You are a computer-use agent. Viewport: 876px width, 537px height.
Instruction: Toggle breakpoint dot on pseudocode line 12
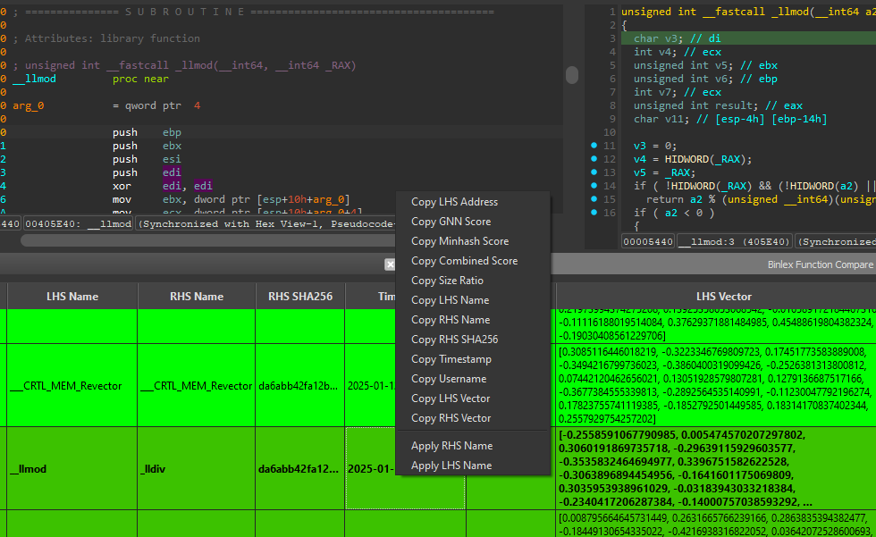(x=594, y=158)
